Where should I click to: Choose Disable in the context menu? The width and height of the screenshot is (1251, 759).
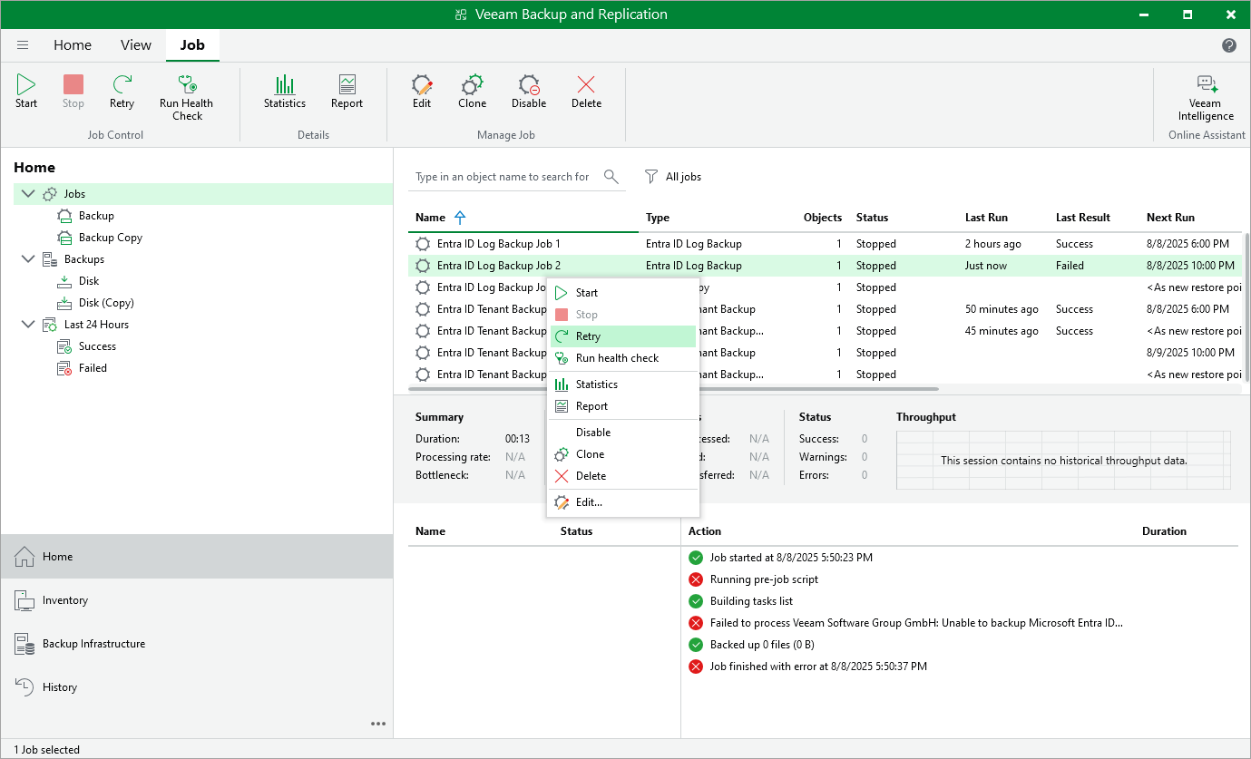click(x=623, y=433)
